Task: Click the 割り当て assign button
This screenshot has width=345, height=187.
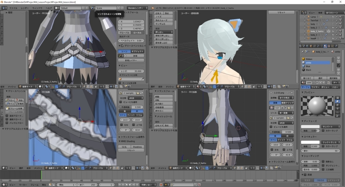Action: coord(307,78)
